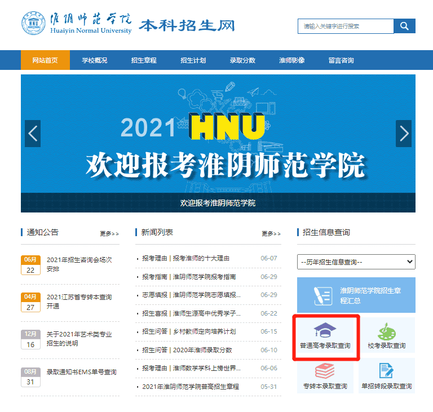Viewport: 433px width, 412px height.
Task: Open 2021年淮阴师范学院普高招生章程 news item
Action: coord(191,387)
